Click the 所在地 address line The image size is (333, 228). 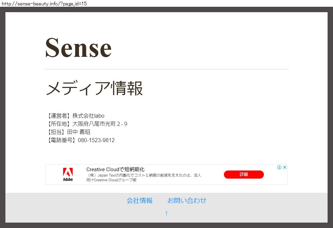tap(86, 124)
